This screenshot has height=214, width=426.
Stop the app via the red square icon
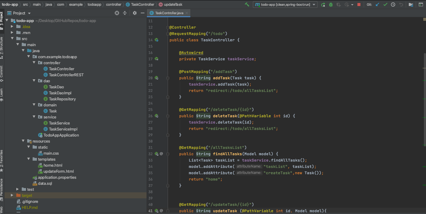click(360, 5)
